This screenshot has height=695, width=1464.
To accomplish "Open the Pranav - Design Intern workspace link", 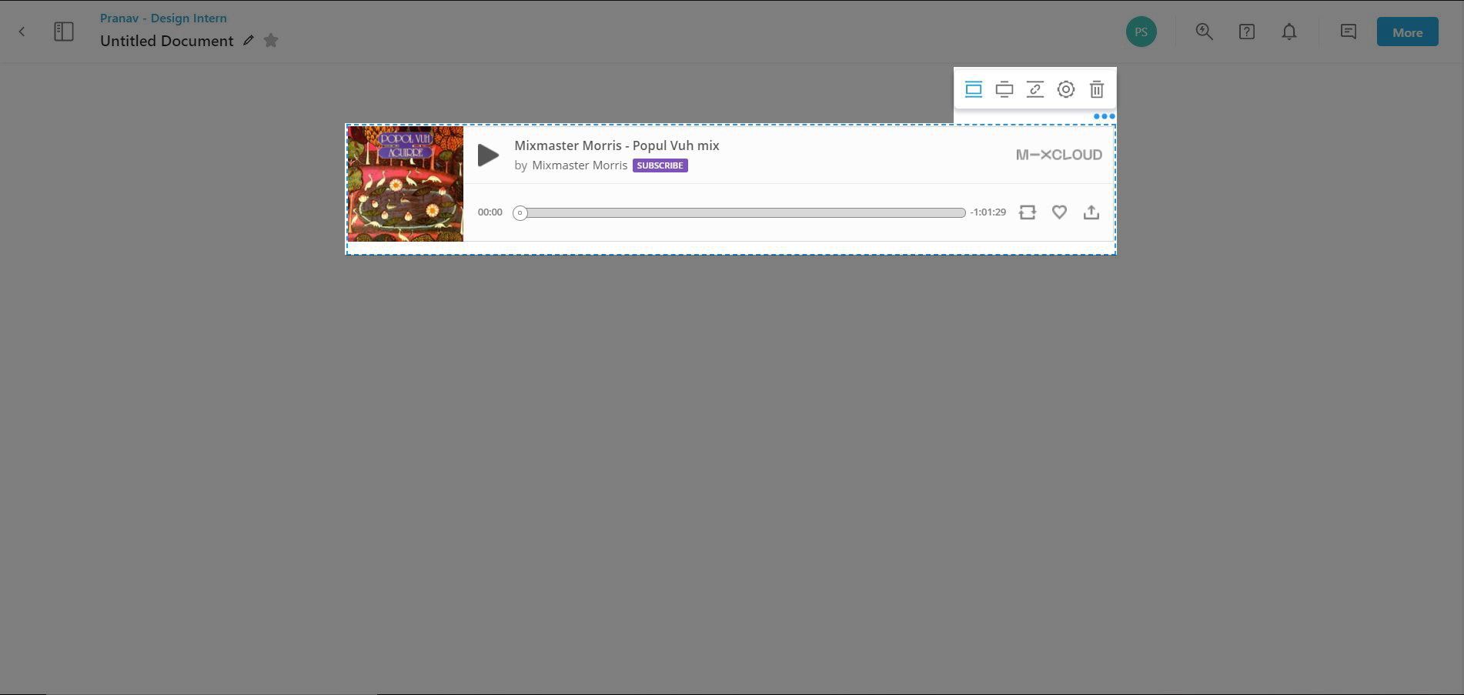I will pyautogui.click(x=163, y=18).
